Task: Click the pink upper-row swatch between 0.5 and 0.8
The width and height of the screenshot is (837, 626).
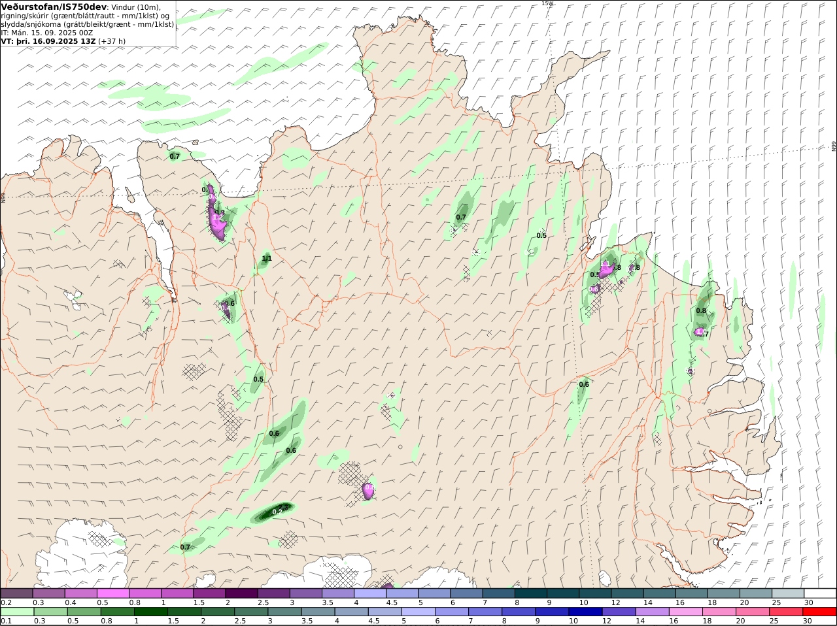Action: [x=112, y=593]
